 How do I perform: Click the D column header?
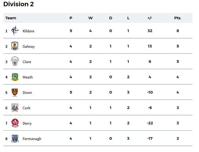[x=111, y=18]
